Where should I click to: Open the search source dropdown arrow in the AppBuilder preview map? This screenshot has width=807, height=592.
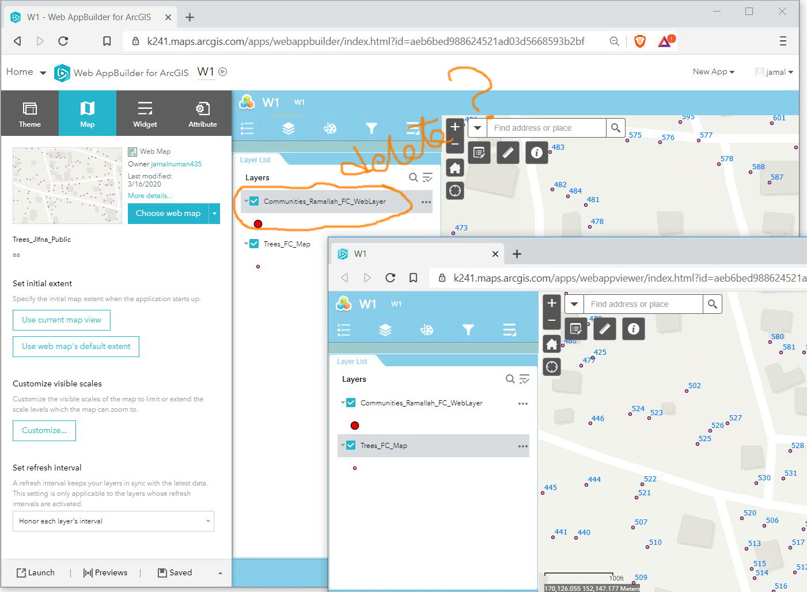tap(478, 128)
